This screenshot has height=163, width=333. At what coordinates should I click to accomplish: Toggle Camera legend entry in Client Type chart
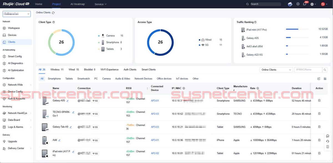(x=110, y=36)
